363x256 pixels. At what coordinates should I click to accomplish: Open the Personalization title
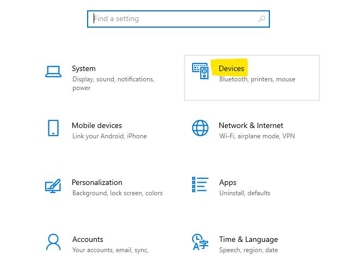tap(97, 182)
